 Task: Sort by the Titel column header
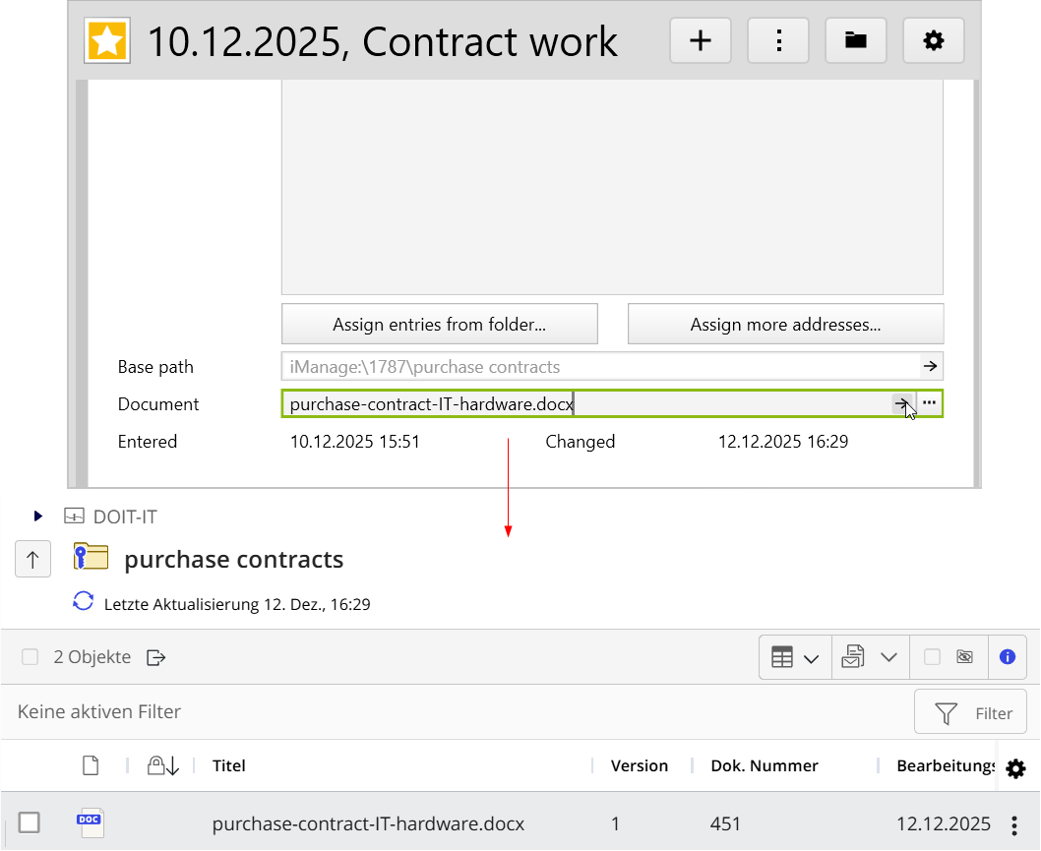[229, 765]
